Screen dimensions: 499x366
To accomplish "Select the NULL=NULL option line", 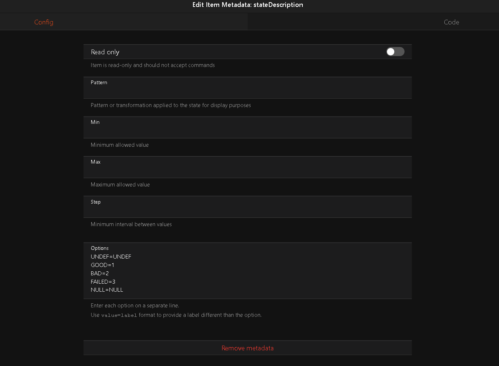I will (x=107, y=290).
